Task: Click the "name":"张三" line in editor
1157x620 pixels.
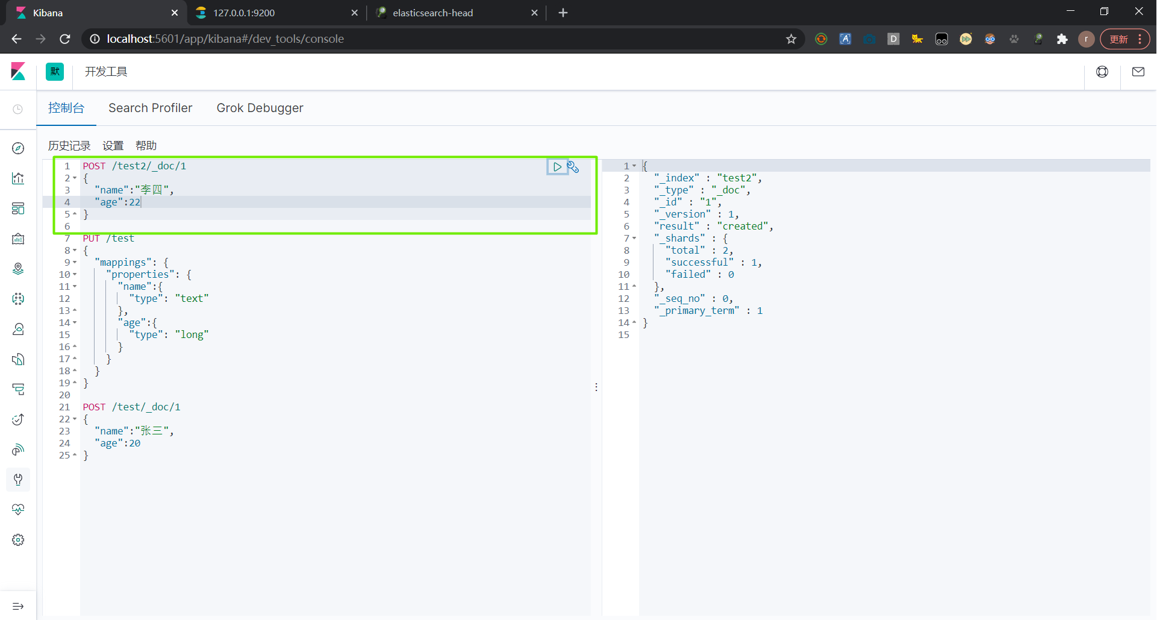Action: [x=134, y=431]
